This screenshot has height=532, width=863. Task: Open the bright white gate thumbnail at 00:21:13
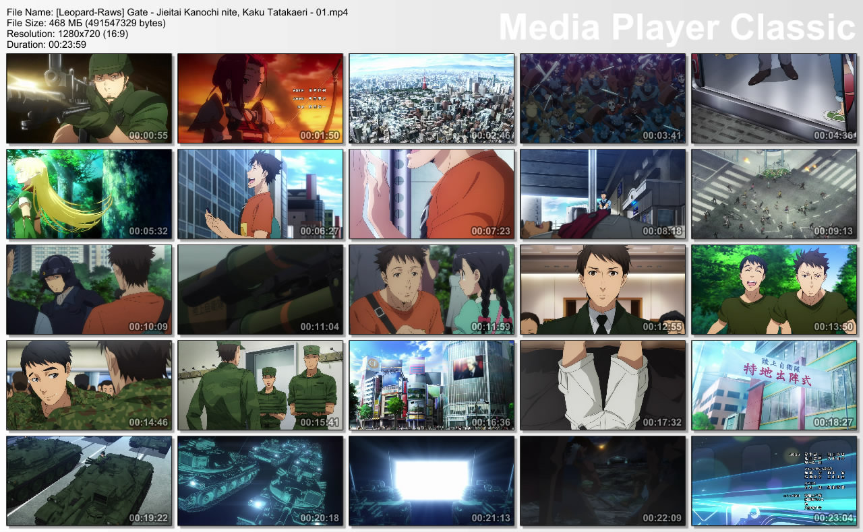[x=431, y=481]
